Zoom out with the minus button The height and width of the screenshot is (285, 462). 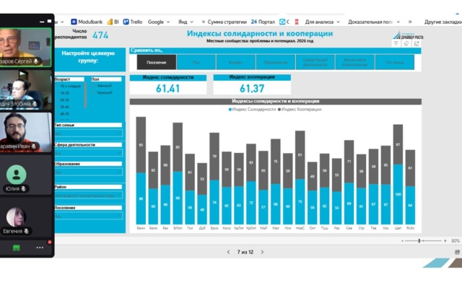402,241
